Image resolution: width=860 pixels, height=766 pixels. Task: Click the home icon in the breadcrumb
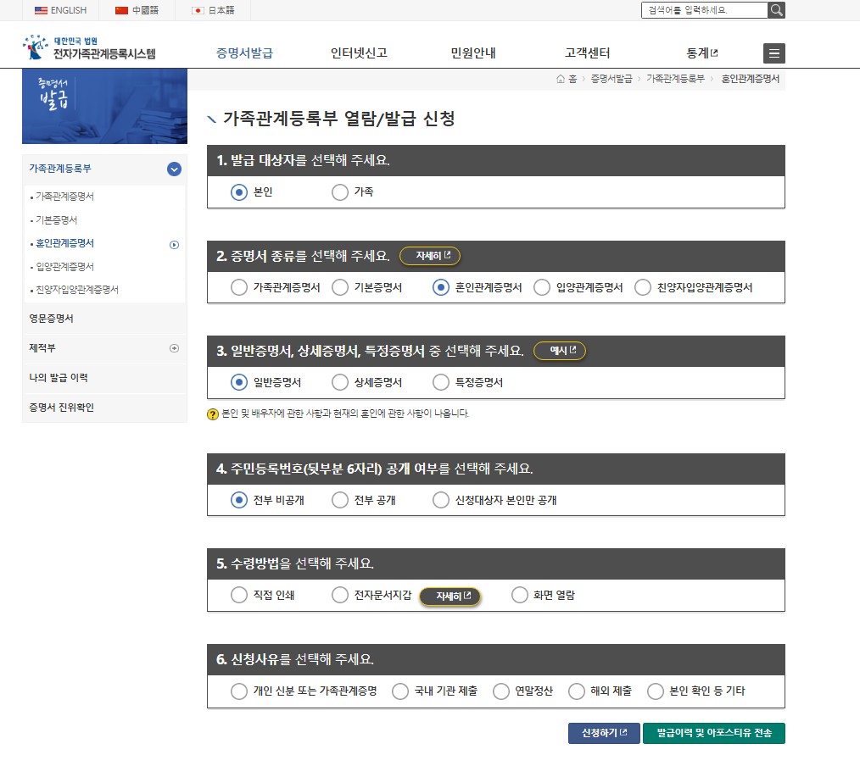(x=559, y=79)
